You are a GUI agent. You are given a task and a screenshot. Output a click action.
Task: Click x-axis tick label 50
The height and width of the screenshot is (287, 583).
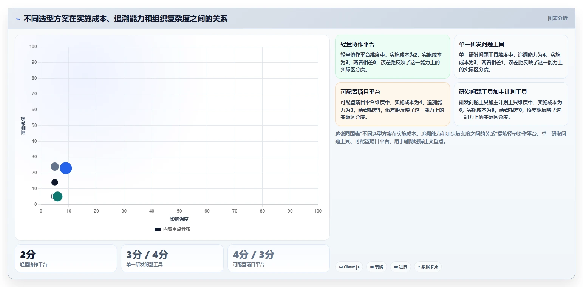[179, 211]
